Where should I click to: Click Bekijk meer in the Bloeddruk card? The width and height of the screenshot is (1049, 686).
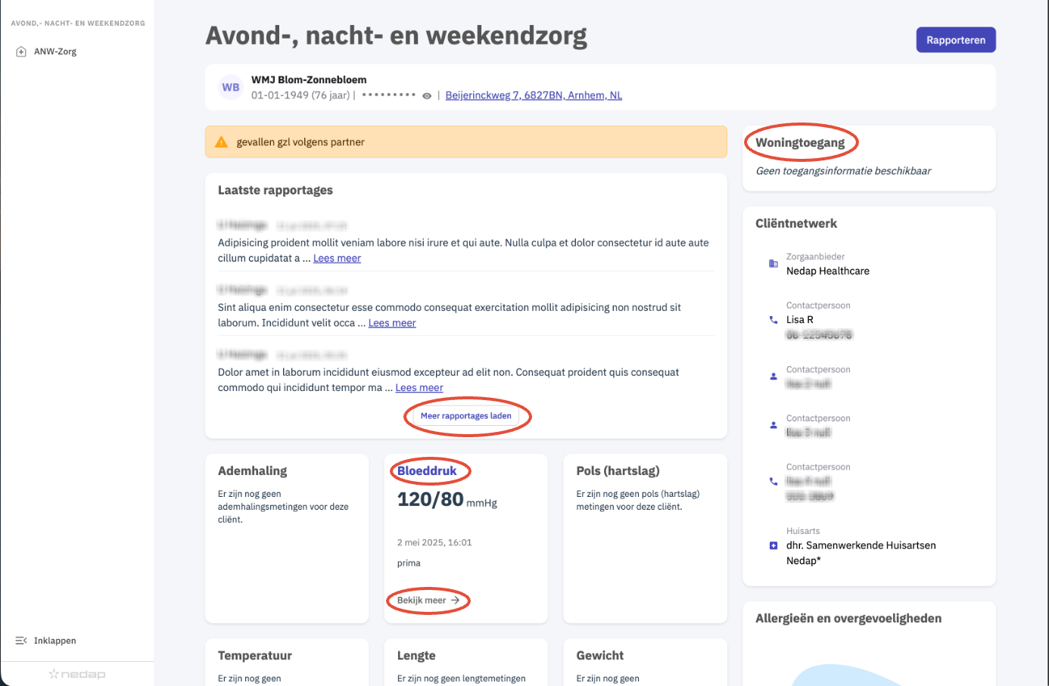pyautogui.click(x=428, y=601)
